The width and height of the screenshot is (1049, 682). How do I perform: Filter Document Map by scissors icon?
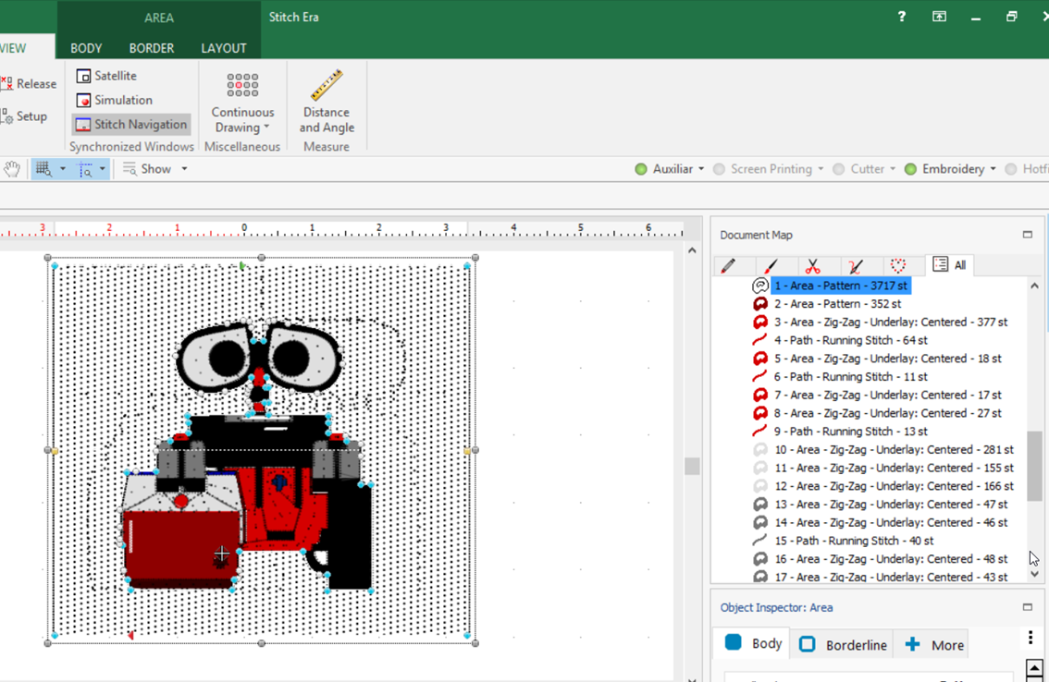pos(813,265)
